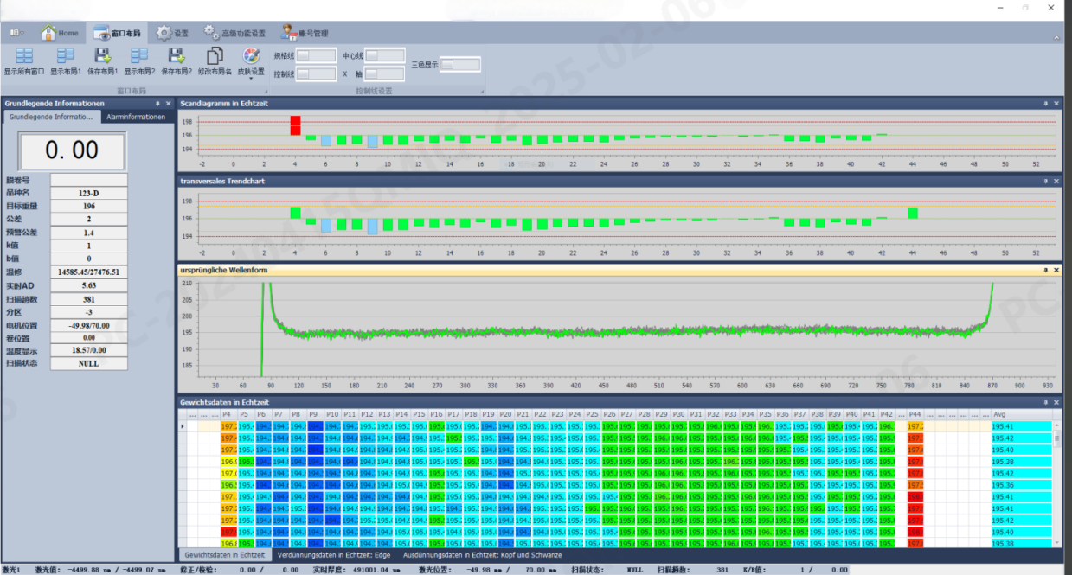Save layout with 保存布局1 icon
The image size is (1072, 575).
click(x=103, y=57)
